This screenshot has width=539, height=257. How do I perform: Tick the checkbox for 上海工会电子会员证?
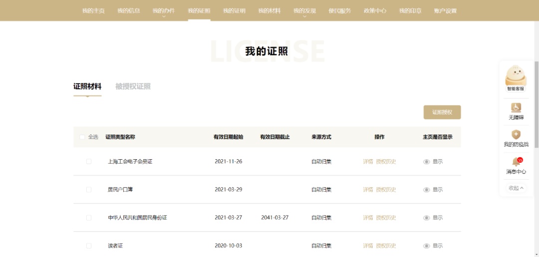click(x=89, y=162)
